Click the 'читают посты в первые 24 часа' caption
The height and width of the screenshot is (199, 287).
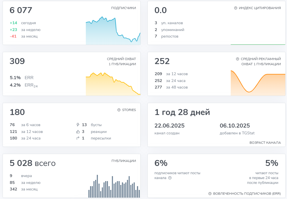(x=263, y=178)
